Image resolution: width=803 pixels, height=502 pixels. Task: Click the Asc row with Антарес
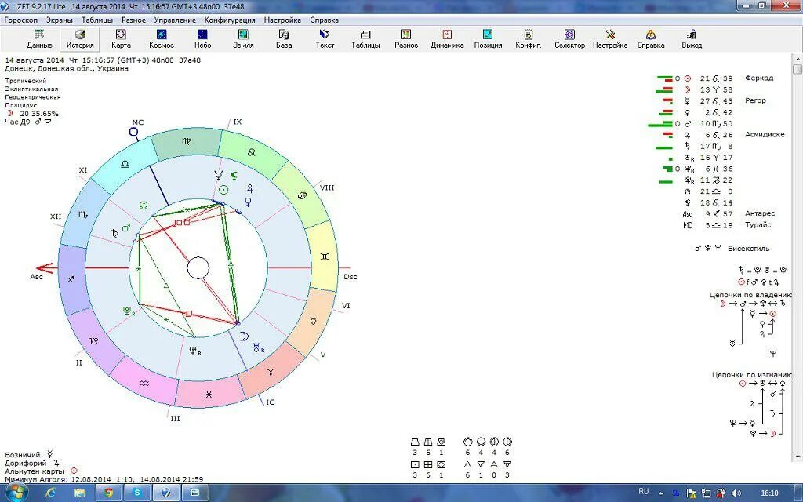click(729, 213)
